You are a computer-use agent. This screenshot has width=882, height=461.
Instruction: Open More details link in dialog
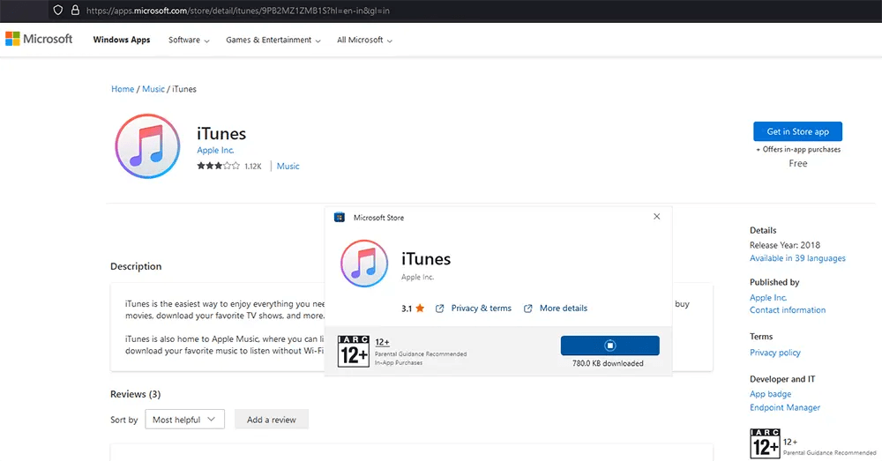click(x=563, y=309)
